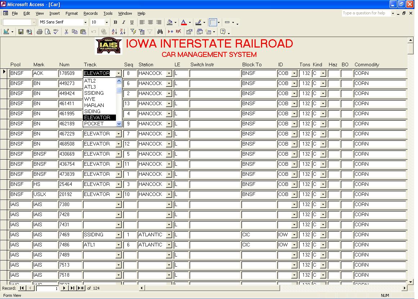Center align text

pyautogui.click(x=150, y=22)
